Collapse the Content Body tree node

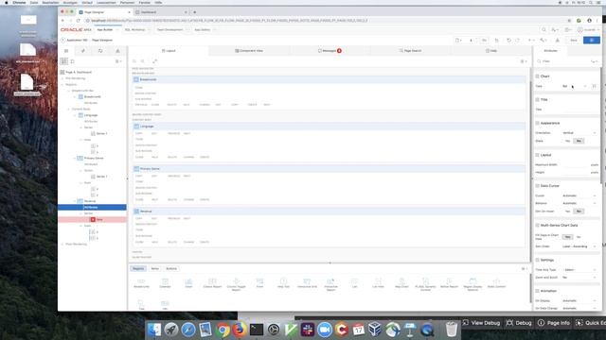point(69,110)
